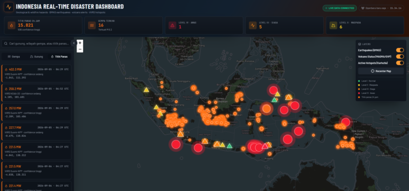This screenshot has height=191, width=409.
Task: Click the Gempa Terkini stat card
Action: click(124, 25)
